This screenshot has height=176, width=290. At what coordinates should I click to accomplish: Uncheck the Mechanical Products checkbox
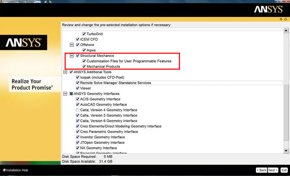coord(84,66)
